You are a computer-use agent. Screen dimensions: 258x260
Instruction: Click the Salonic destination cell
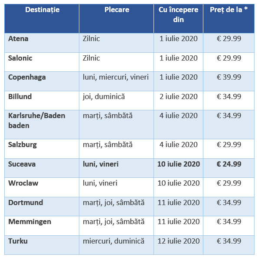(42, 62)
